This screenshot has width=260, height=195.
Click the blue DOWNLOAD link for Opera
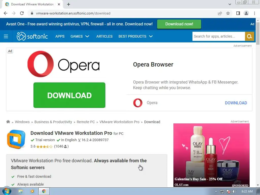click(x=236, y=103)
